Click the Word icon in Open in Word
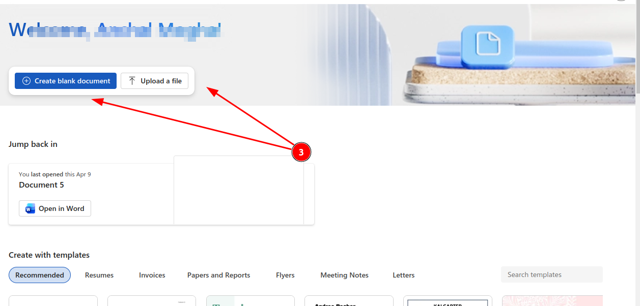Viewport: 640px width, 306px height. click(31, 208)
